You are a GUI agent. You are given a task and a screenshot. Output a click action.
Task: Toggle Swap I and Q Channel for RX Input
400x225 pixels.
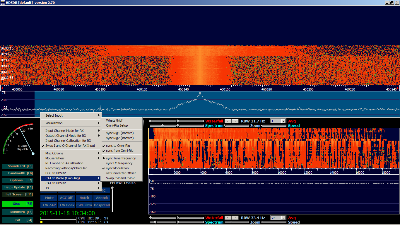coord(70,146)
